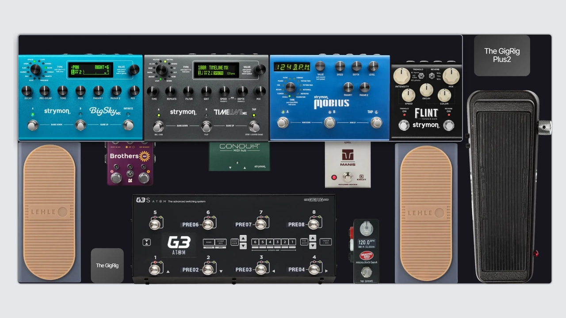This screenshot has width=566, height=318.
Task: Click the TimeLine MX Value knob
Action: click(x=260, y=69)
